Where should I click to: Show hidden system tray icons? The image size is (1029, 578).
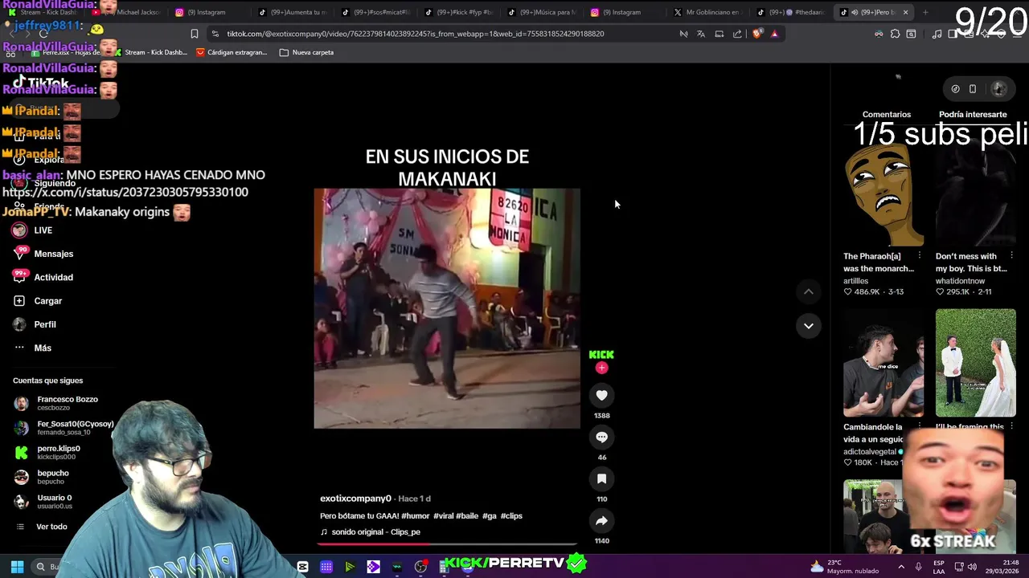[900, 567]
